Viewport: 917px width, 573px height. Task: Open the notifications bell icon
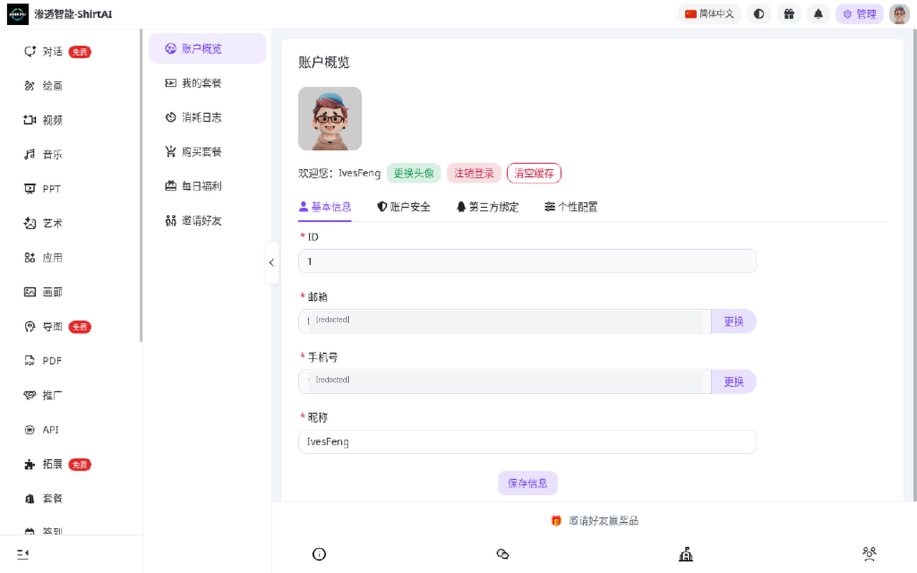click(818, 14)
